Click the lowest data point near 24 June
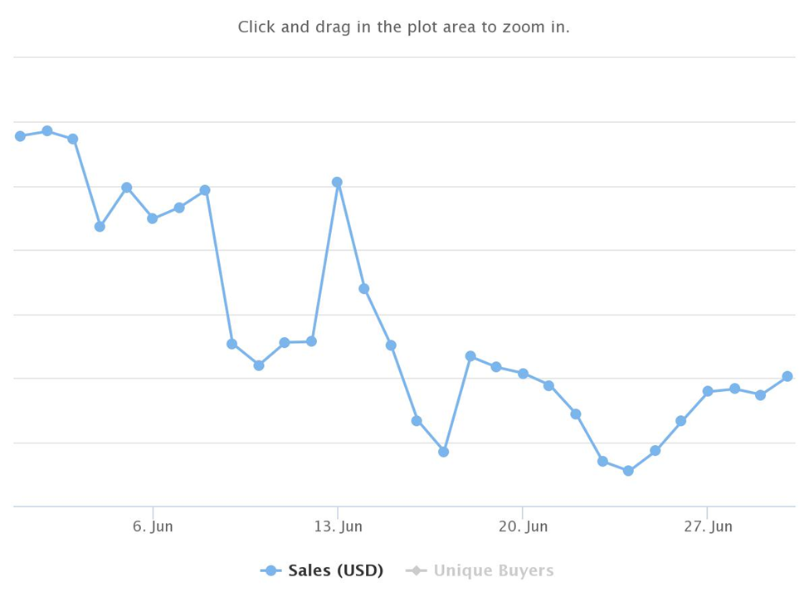 pyautogui.click(x=628, y=471)
